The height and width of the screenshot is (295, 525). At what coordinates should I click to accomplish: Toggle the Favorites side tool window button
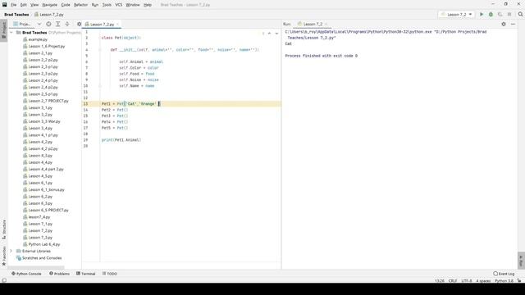tap(3, 256)
